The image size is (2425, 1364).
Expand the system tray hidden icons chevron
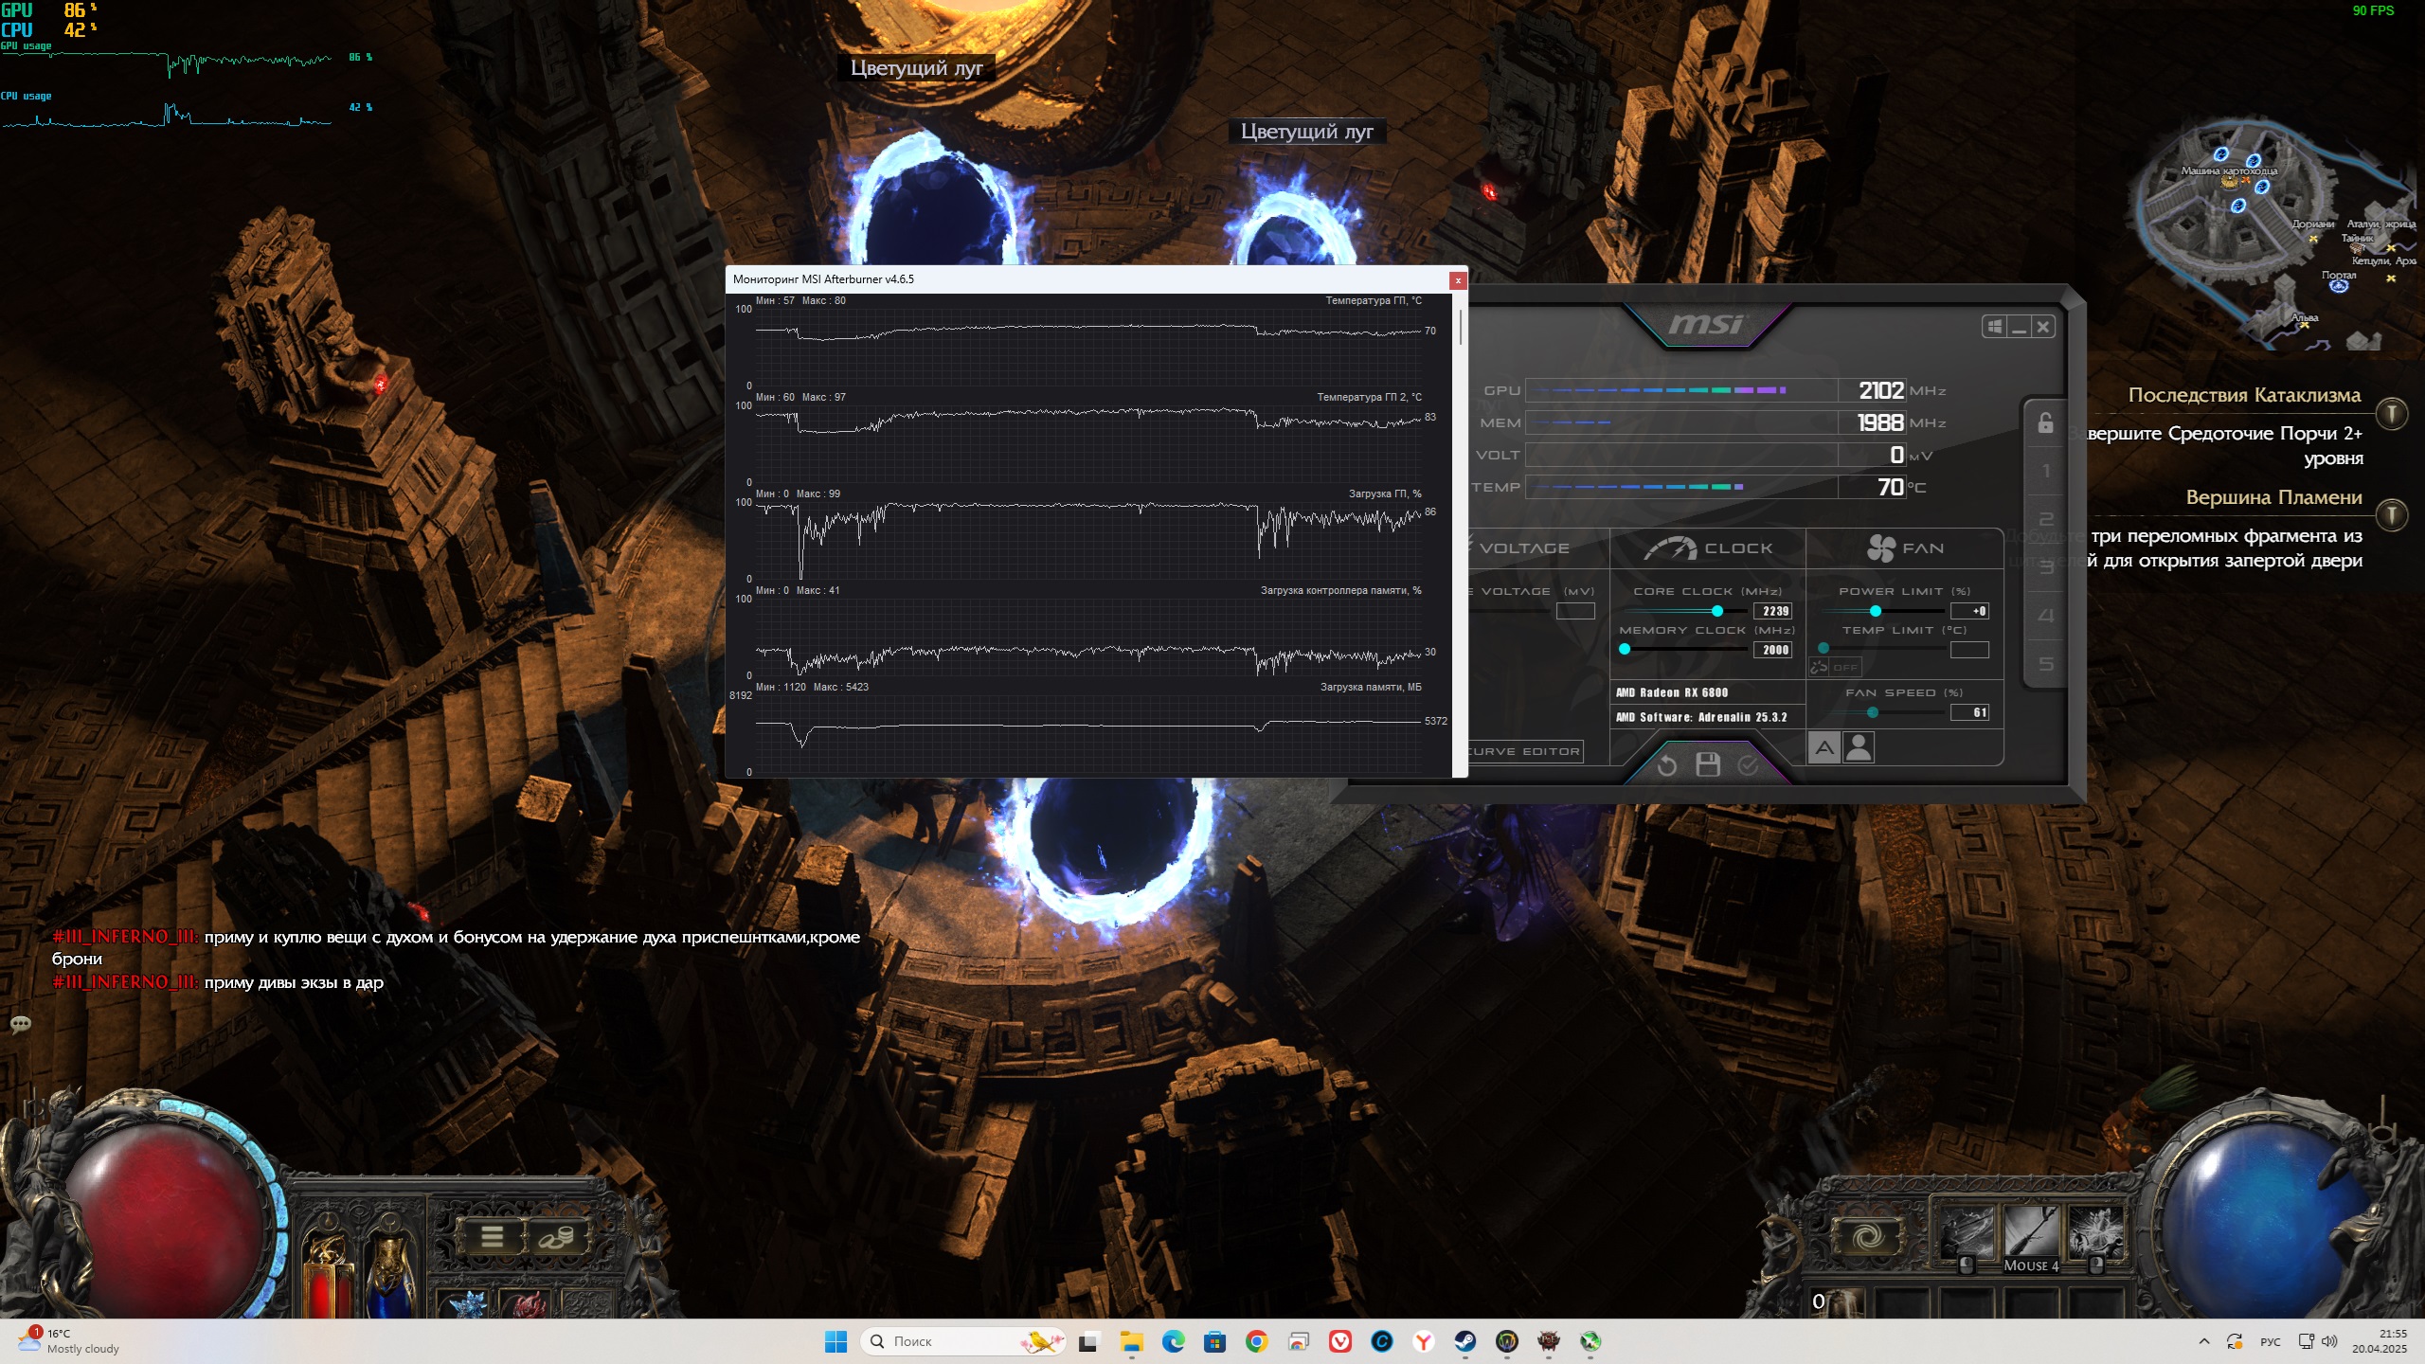point(2204,1341)
